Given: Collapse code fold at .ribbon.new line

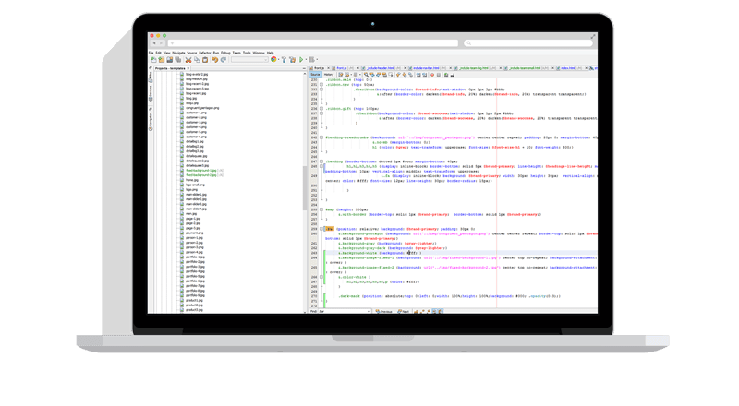Looking at the screenshot, I should 321,85.
